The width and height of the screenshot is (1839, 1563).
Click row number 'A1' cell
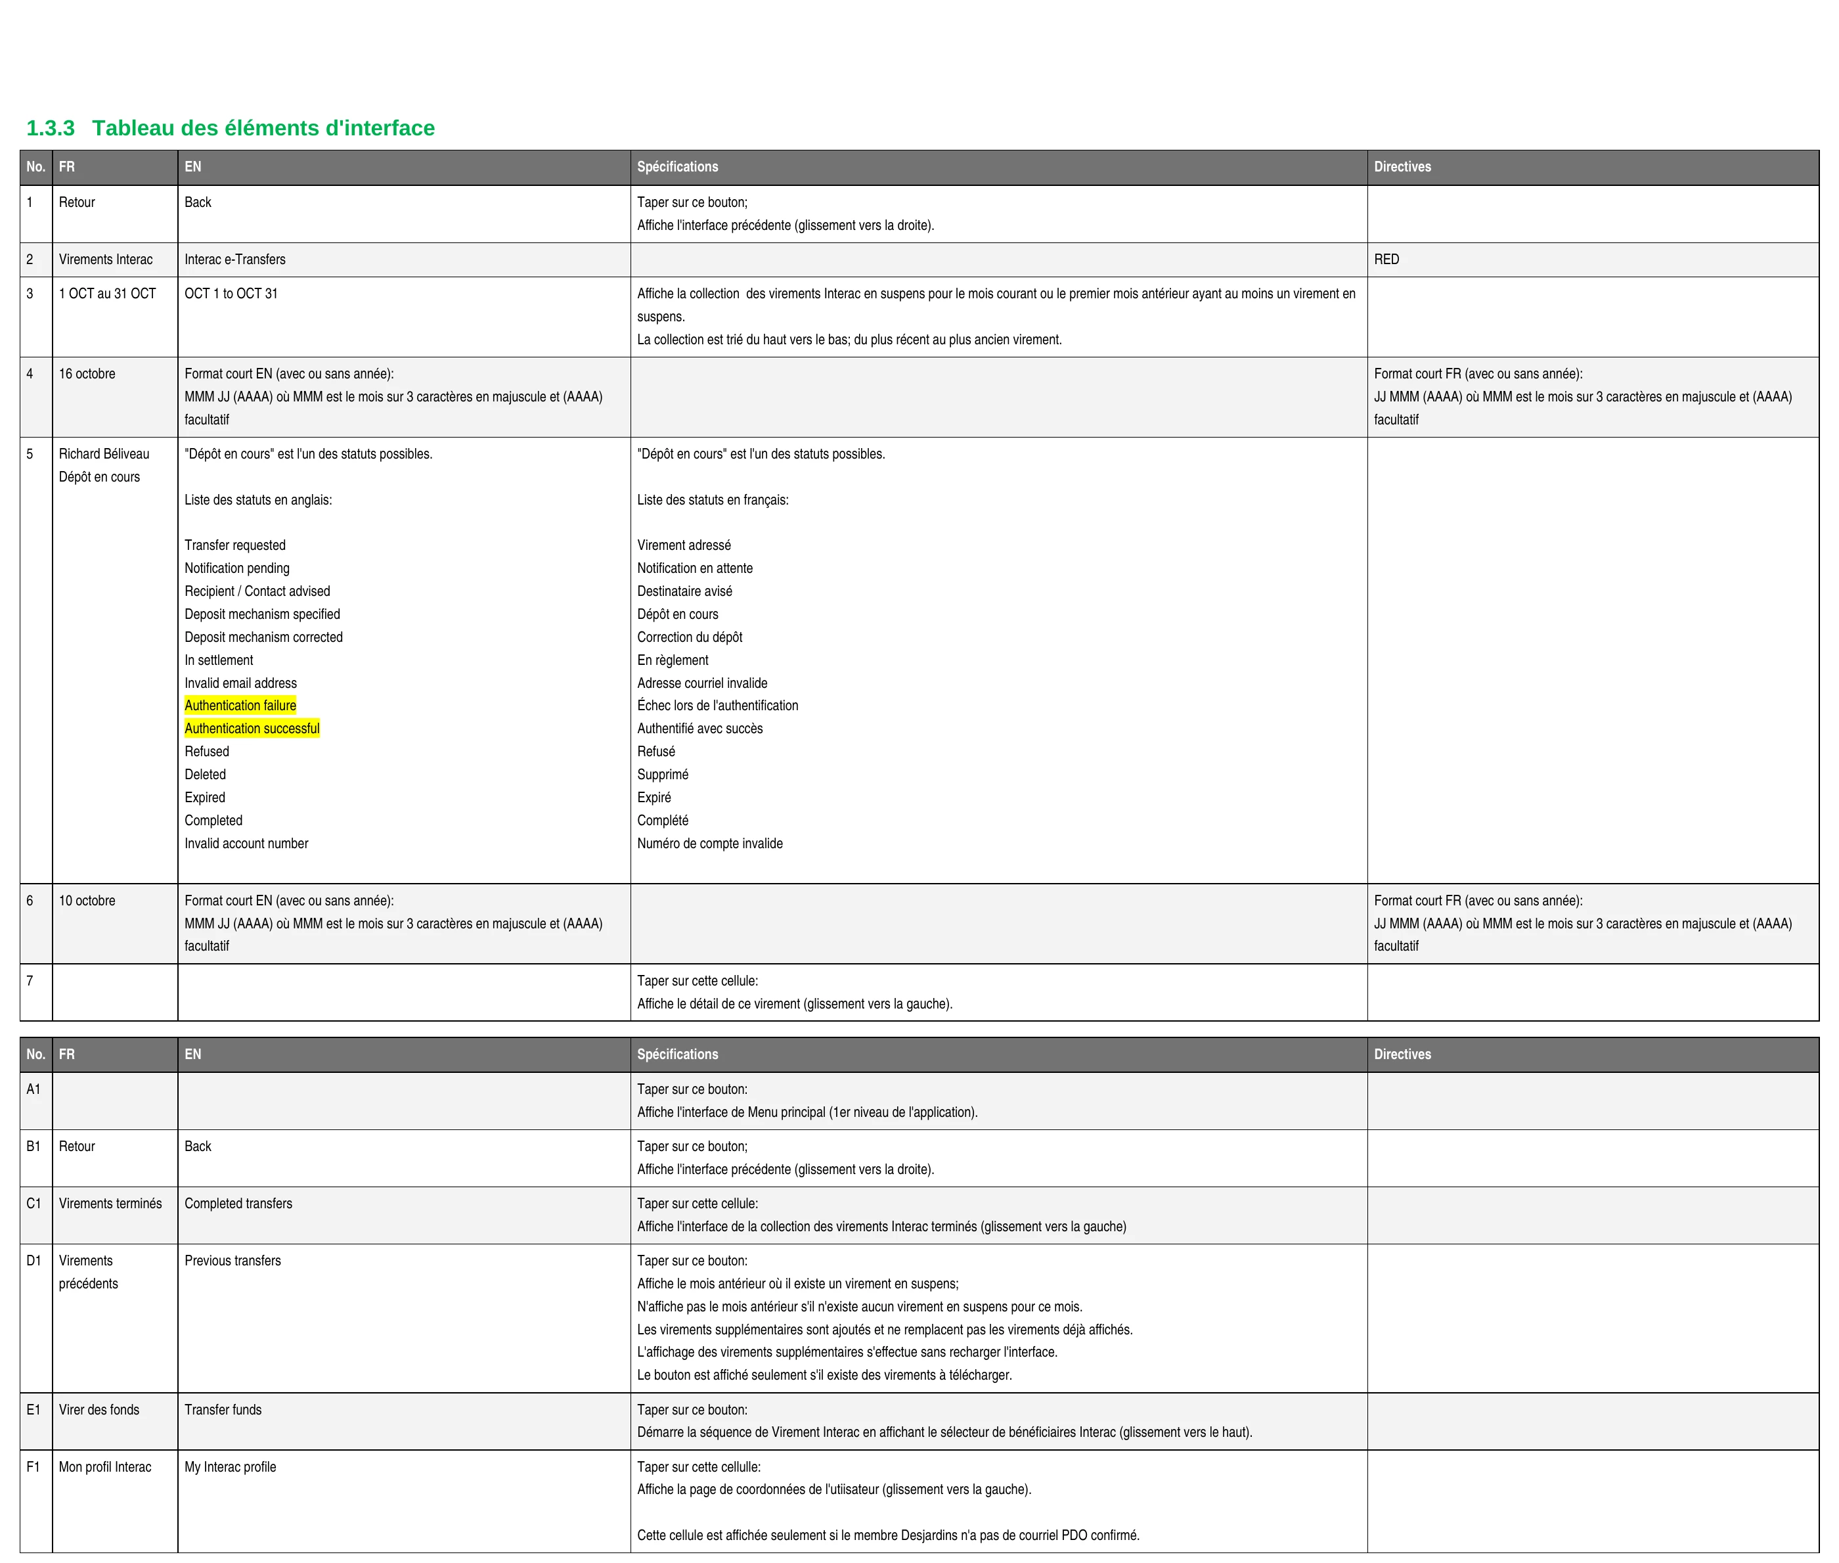click(x=36, y=1100)
